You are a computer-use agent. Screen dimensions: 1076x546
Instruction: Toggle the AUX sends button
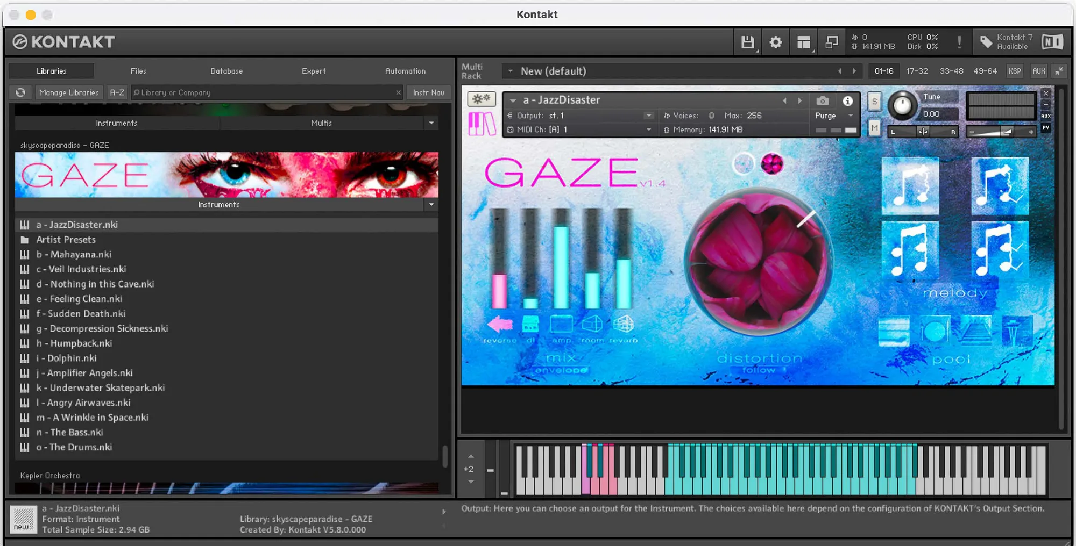coord(1039,71)
